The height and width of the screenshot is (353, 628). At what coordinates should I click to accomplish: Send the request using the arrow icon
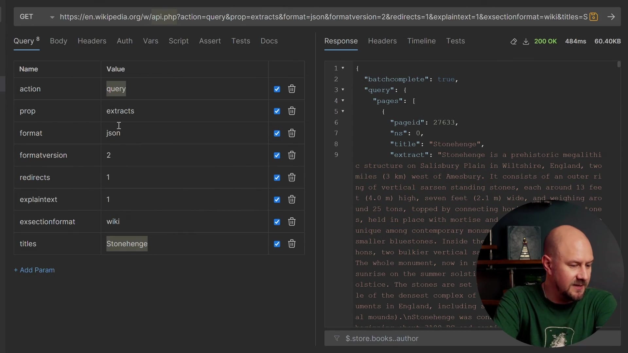coord(612,17)
